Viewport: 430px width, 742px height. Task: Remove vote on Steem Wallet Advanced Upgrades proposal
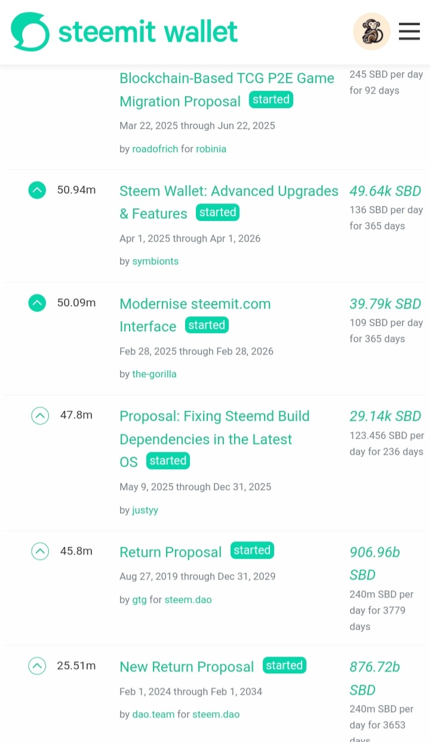point(37,190)
